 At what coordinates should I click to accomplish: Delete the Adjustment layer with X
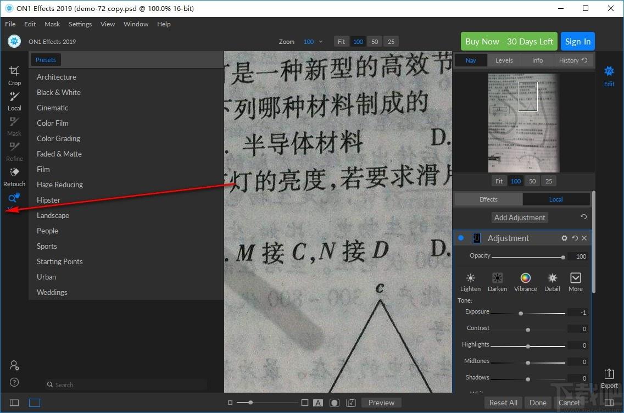pos(584,238)
